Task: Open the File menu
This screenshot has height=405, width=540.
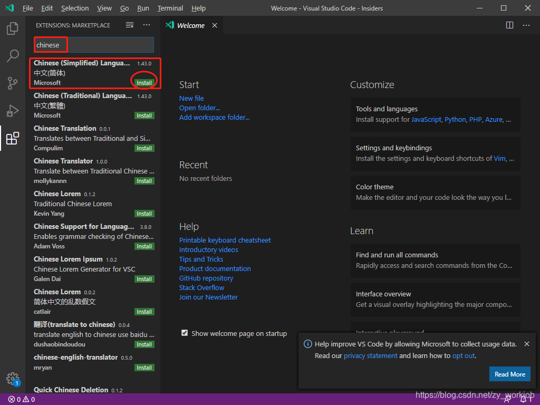Action: click(x=27, y=8)
